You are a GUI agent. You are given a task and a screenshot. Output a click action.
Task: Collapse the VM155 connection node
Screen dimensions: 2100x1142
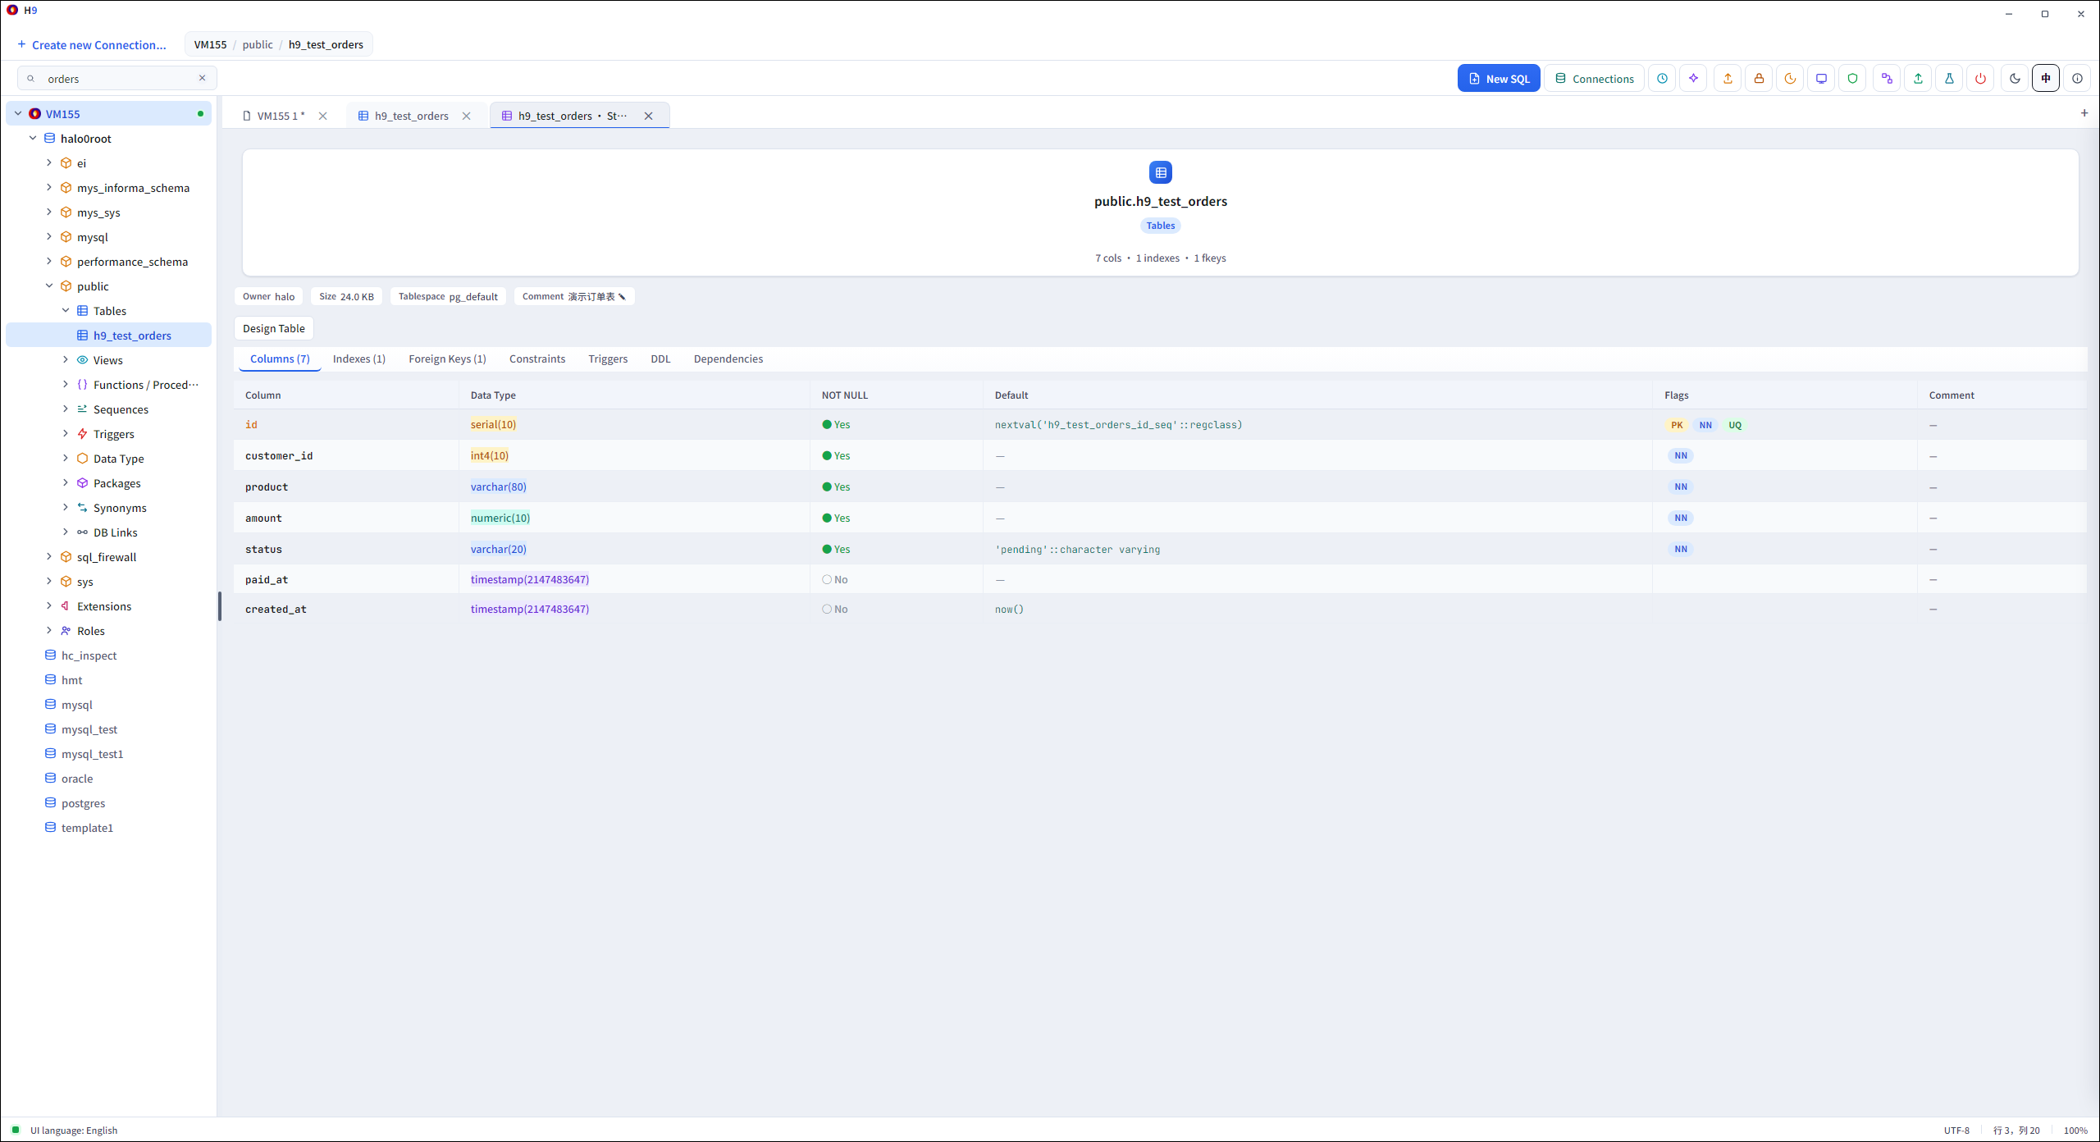pos(18,114)
